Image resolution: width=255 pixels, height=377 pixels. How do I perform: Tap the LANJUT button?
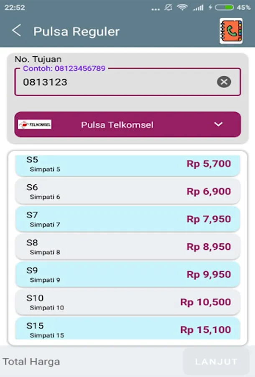(216, 362)
